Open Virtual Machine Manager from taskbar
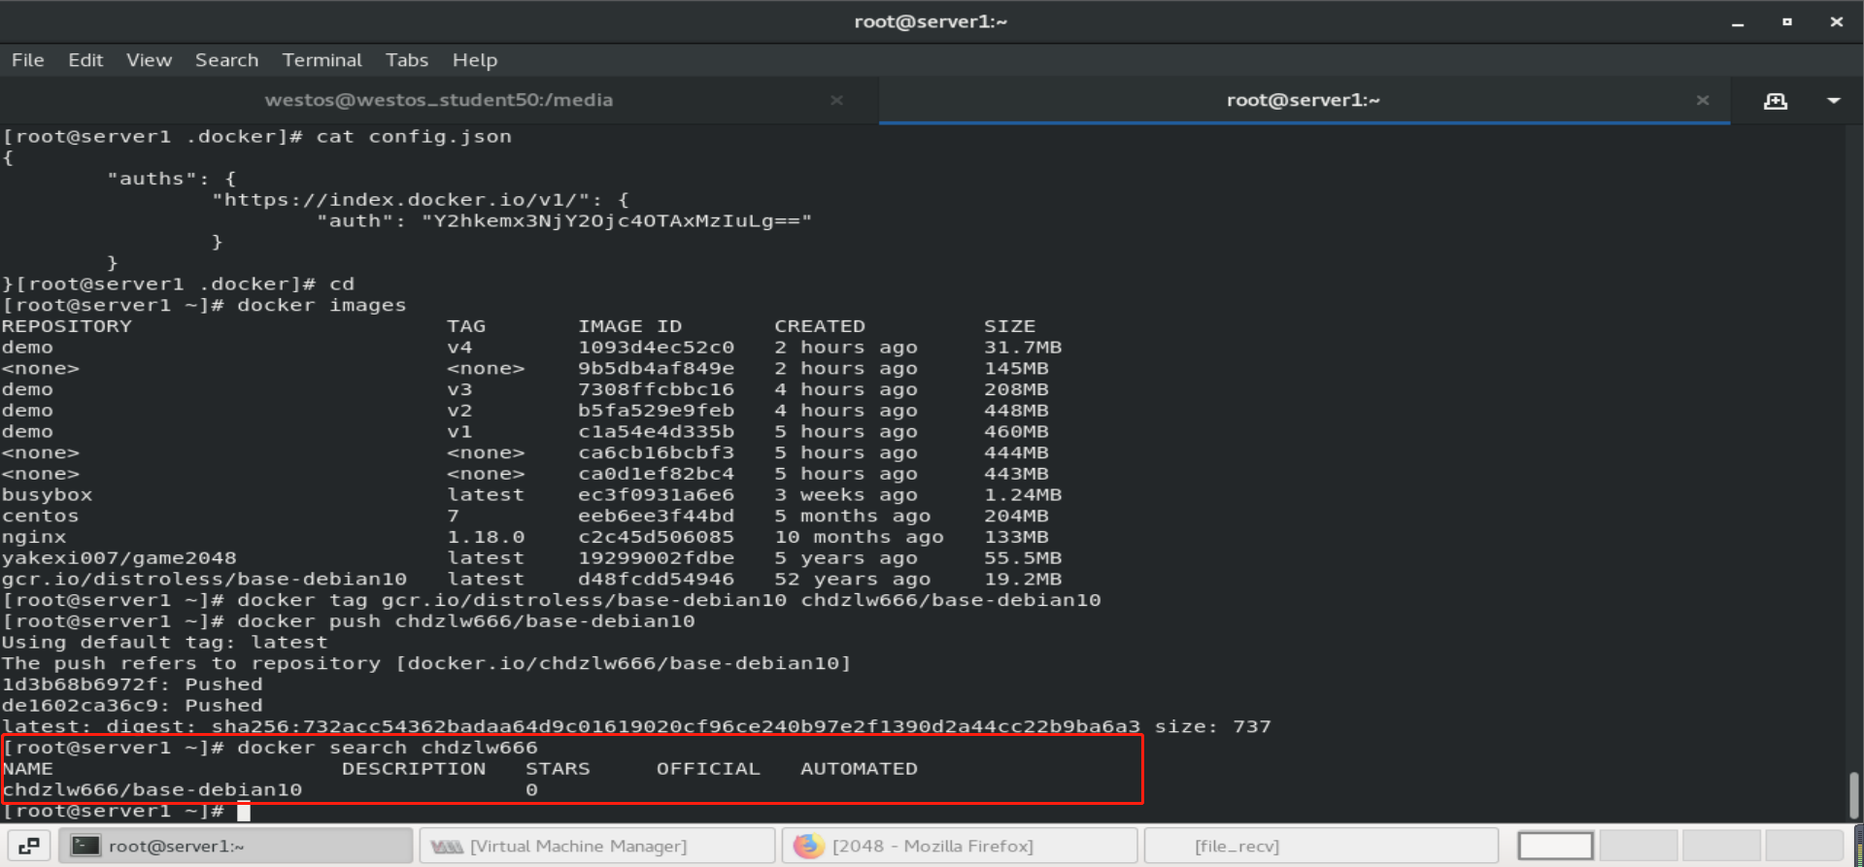 597,846
